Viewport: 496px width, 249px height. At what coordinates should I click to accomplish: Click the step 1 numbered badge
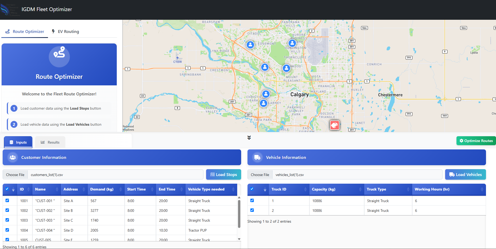(14, 108)
